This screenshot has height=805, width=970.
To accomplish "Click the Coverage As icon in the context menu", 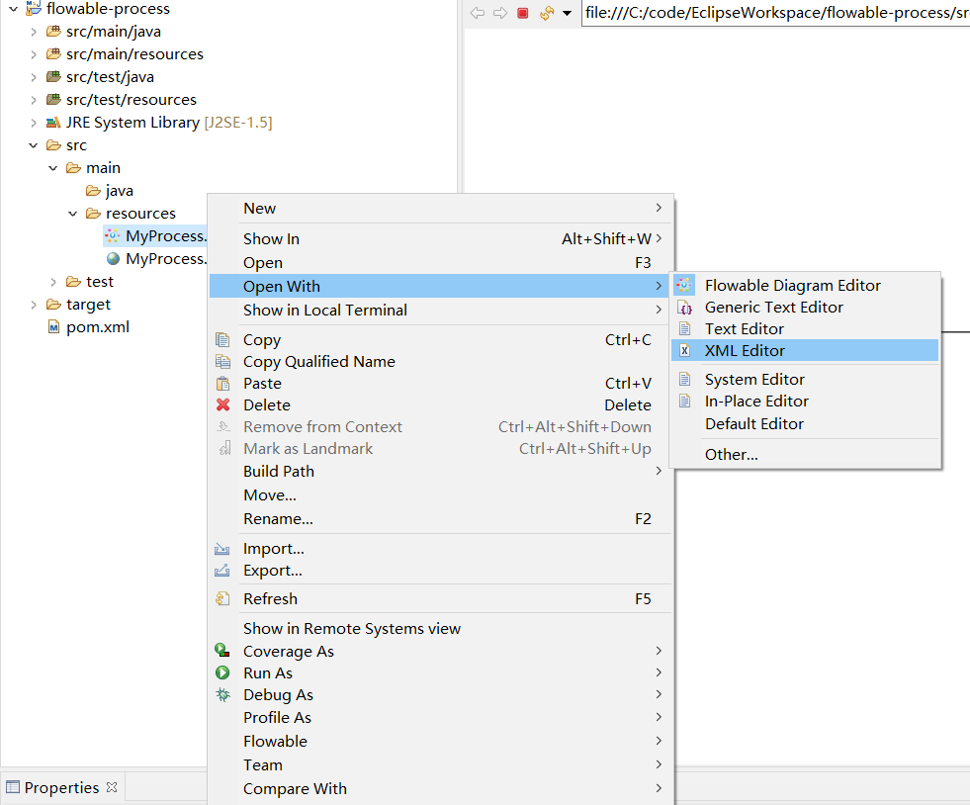I will point(221,651).
